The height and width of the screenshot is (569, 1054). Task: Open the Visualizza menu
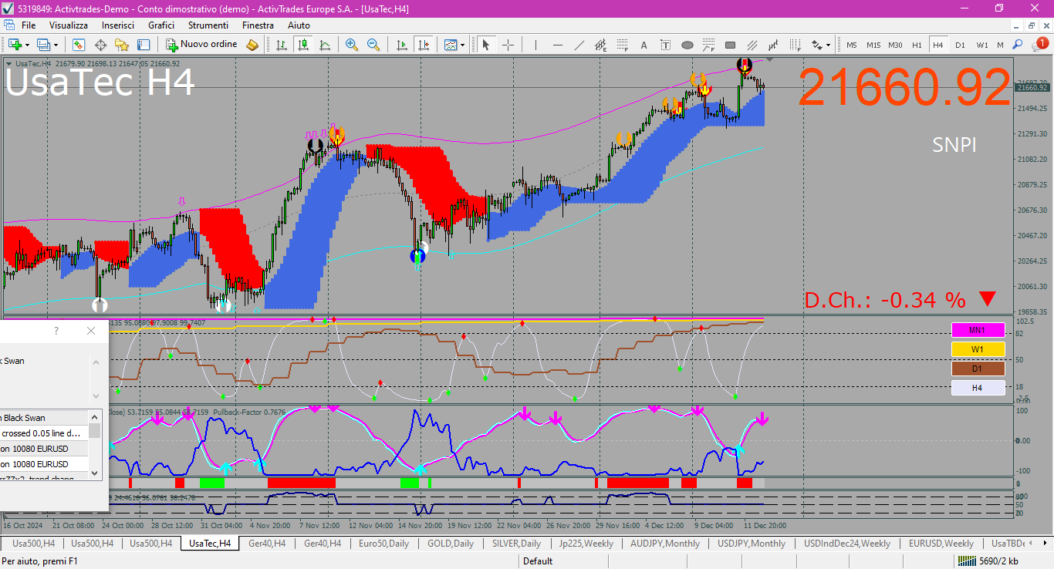point(69,25)
